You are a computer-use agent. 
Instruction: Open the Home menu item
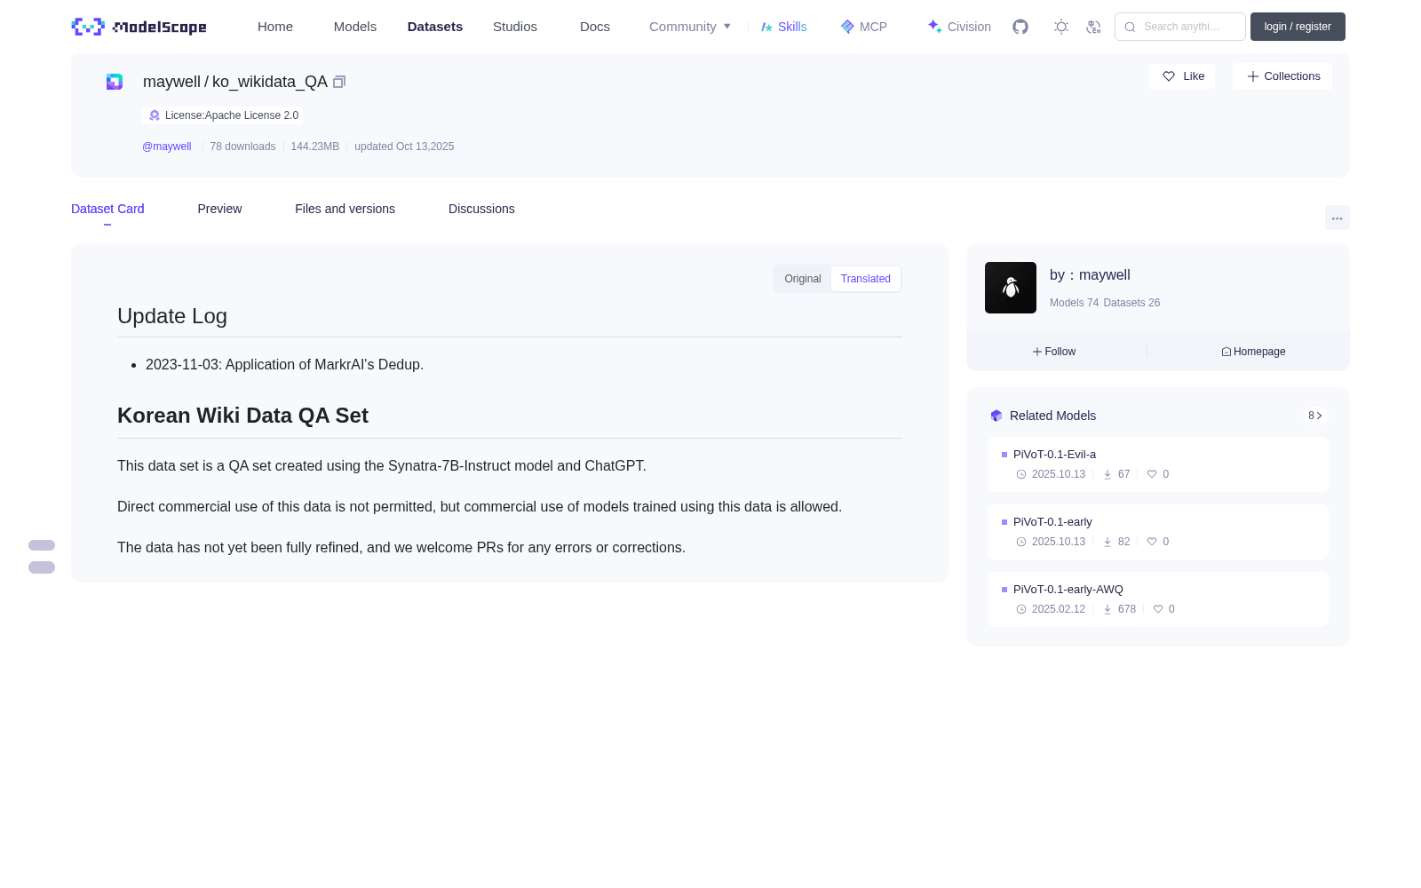click(x=275, y=27)
